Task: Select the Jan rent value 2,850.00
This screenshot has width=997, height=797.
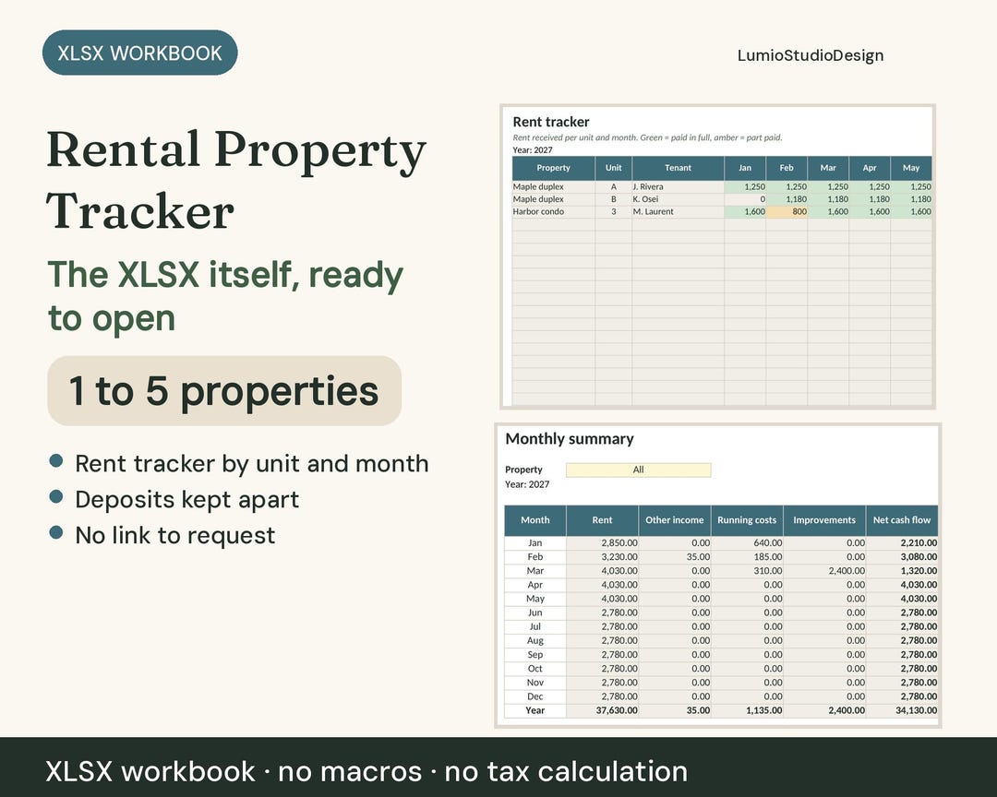Action: (x=602, y=542)
